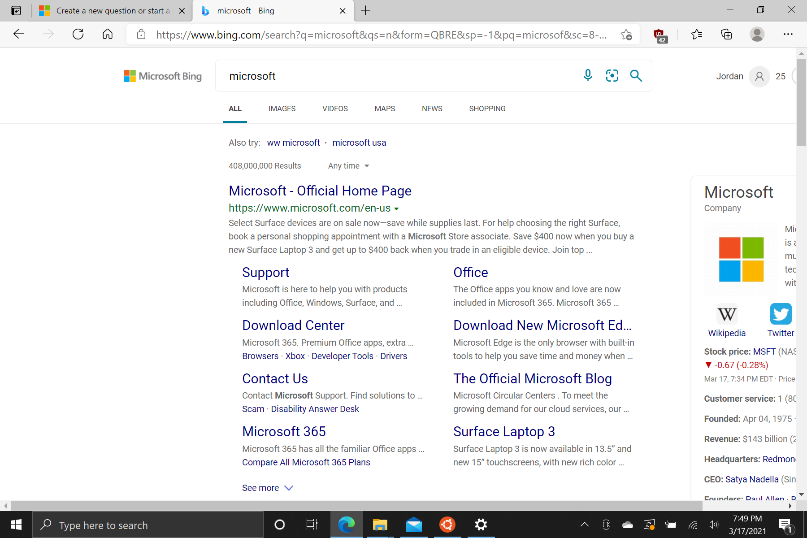Image resolution: width=807 pixels, height=538 pixels.
Task: Click the Edge icon on the taskbar
Action: click(347, 525)
